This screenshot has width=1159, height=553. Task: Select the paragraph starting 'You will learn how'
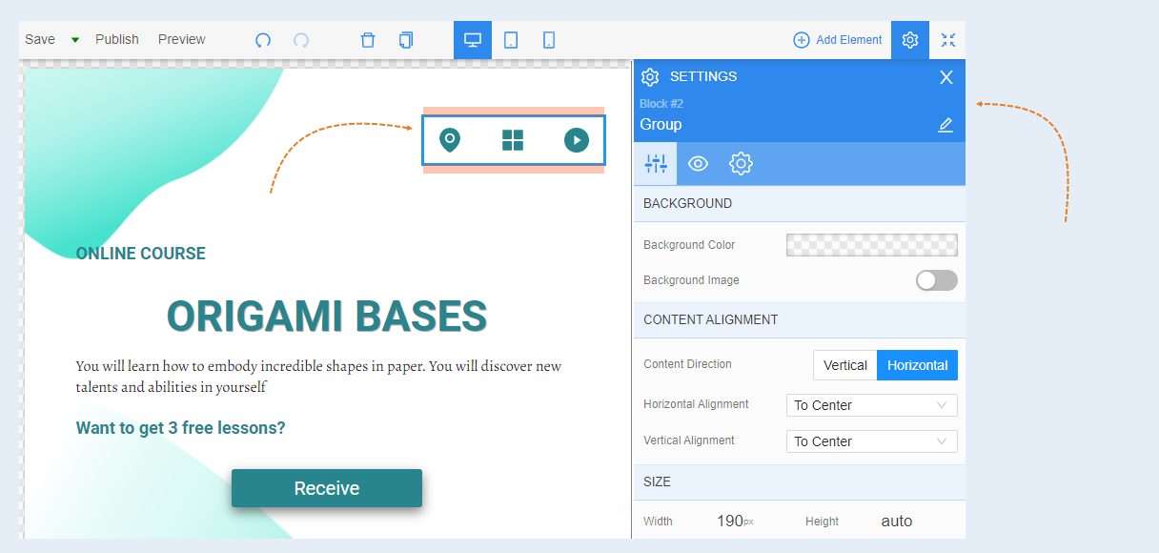(319, 377)
